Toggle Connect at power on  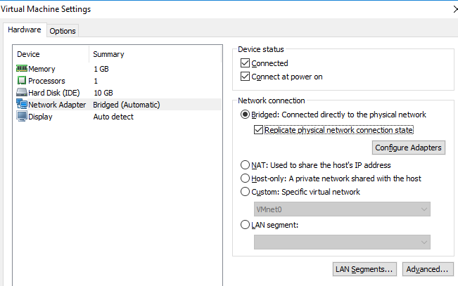pos(245,77)
